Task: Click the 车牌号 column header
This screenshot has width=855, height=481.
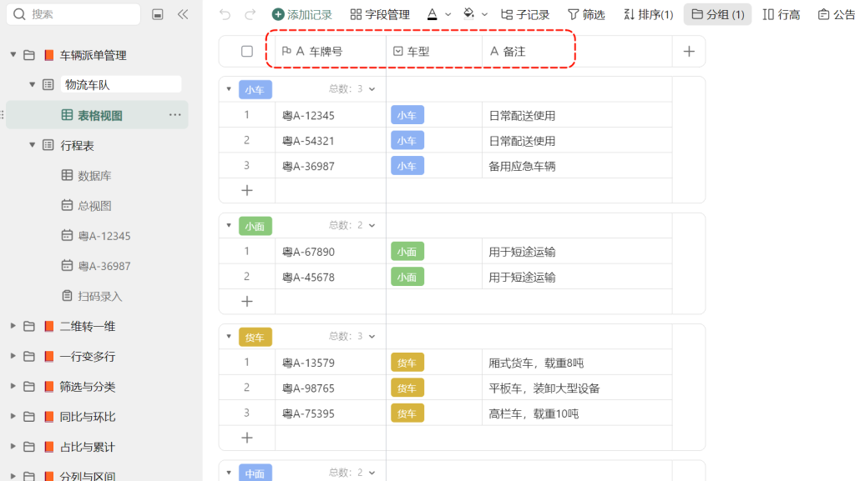Action: tap(331, 51)
